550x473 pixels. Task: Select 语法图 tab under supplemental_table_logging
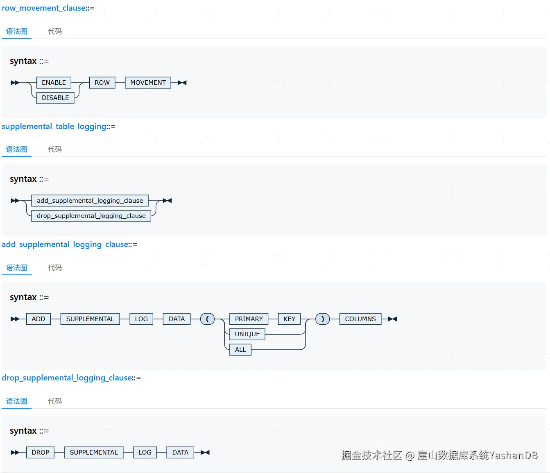pos(16,149)
